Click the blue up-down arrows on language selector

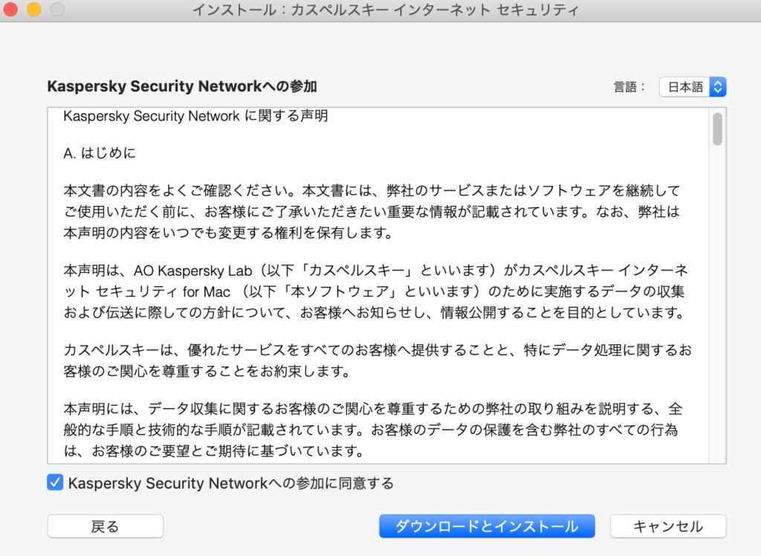(x=718, y=87)
